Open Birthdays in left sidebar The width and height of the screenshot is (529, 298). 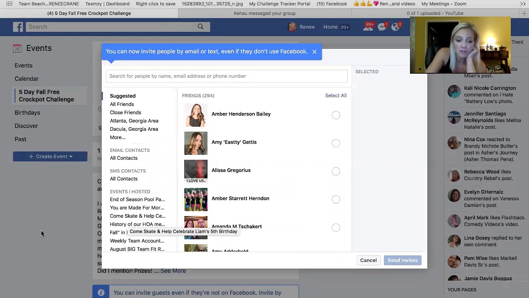pyautogui.click(x=27, y=113)
